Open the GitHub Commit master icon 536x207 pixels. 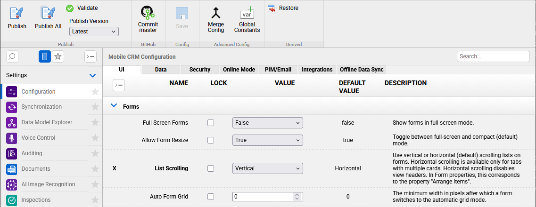pyautogui.click(x=148, y=13)
